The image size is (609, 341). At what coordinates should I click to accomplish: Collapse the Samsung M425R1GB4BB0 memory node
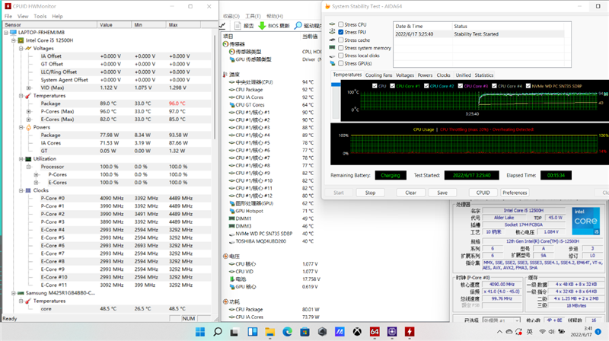(x=14, y=293)
